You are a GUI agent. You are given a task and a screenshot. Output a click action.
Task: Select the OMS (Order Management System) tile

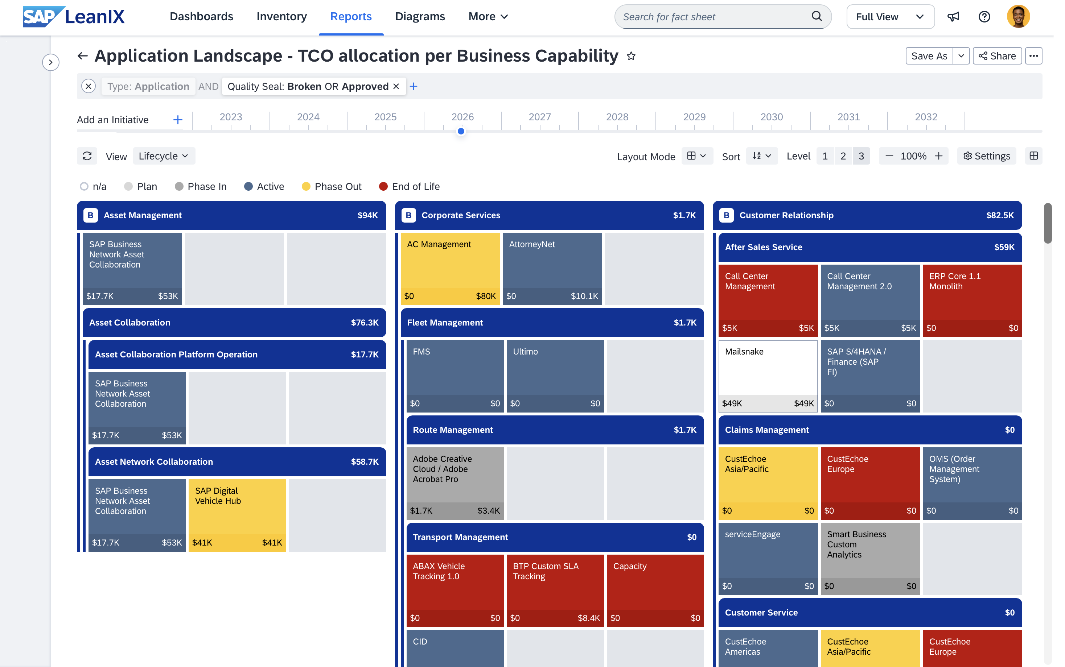pyautogui.click(x=972, y=483)
